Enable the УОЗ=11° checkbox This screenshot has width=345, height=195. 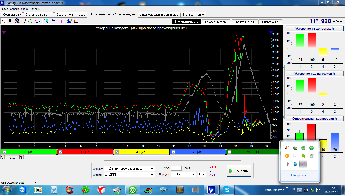[x=230, y=152]
